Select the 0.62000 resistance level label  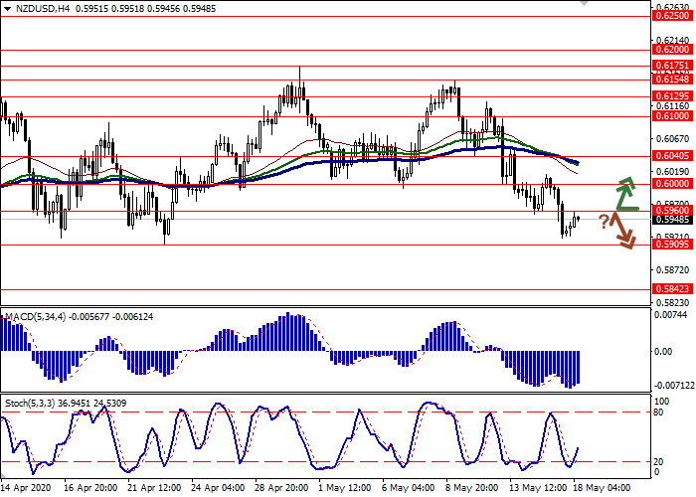click(x=671, y=48)
